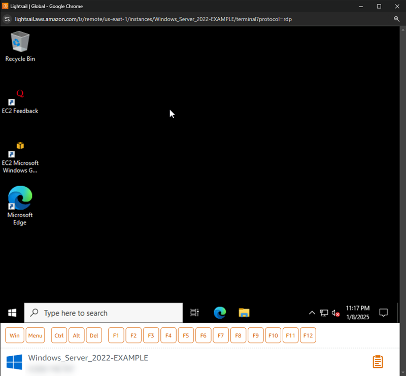Screen dimensions: 406x376
Task: Toggle the Win virtual key
Action: [x=14, y=335]
